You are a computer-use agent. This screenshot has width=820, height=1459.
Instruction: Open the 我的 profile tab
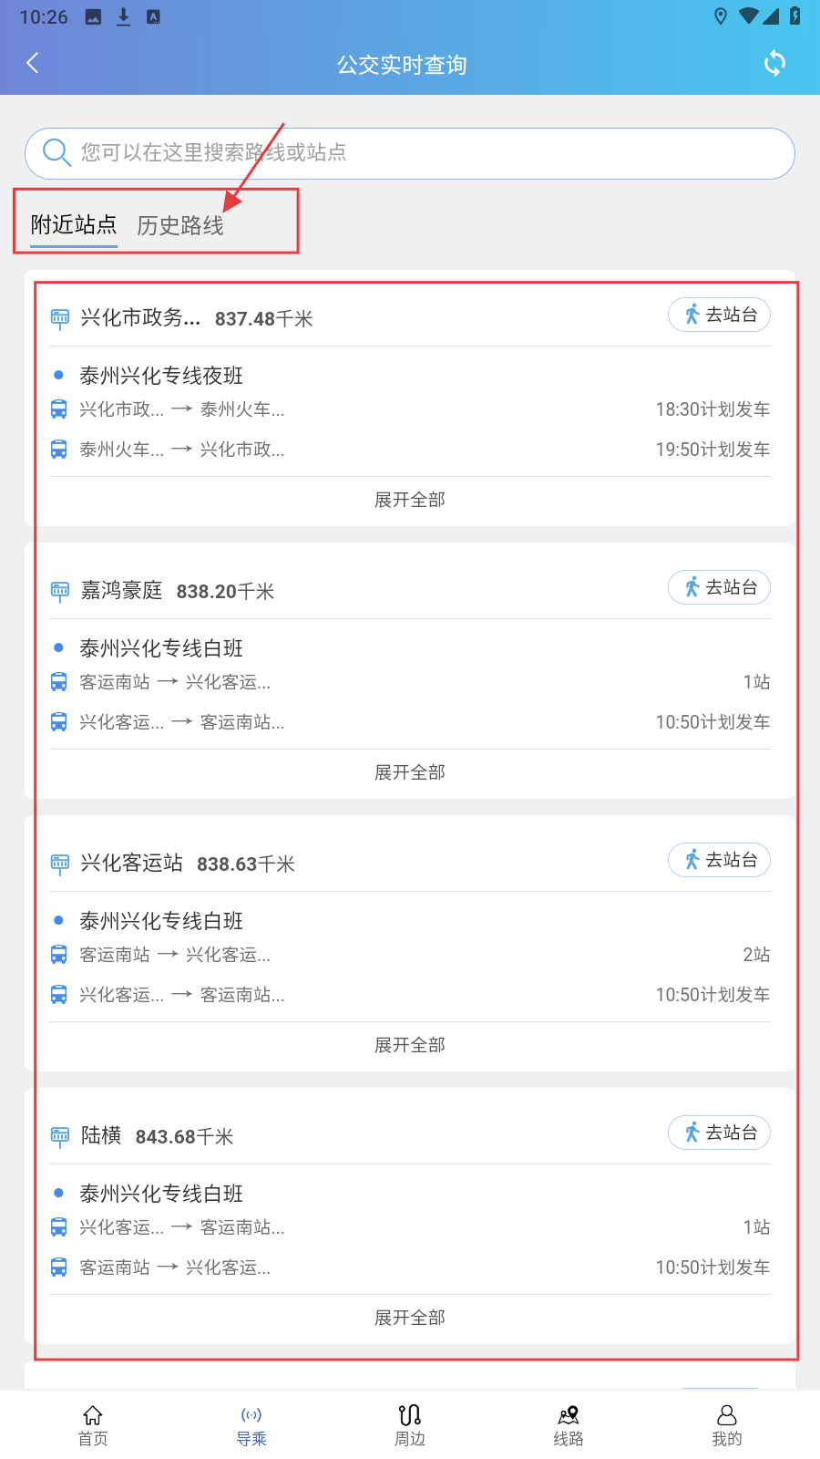click(727, 1425)
